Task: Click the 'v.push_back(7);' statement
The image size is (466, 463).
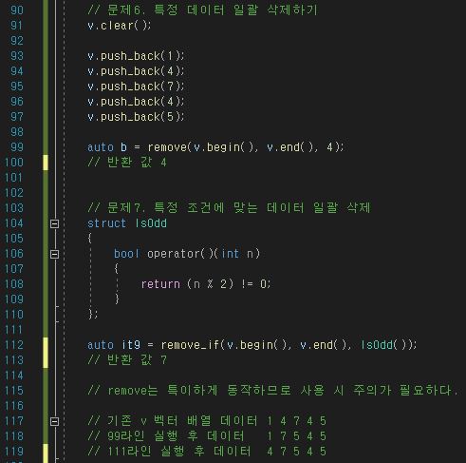Action: pyautogui.click(x=136, y=87)
